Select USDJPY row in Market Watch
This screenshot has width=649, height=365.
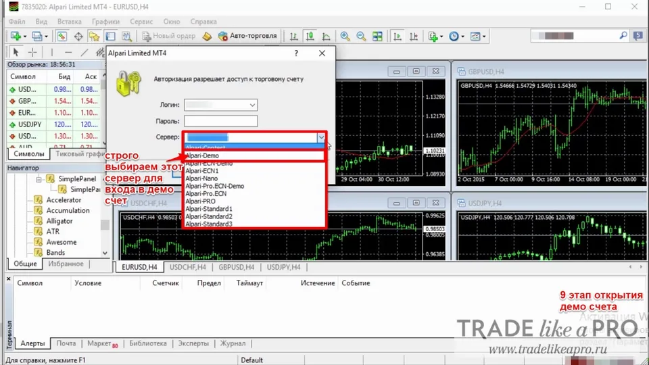tap(54, 124)
